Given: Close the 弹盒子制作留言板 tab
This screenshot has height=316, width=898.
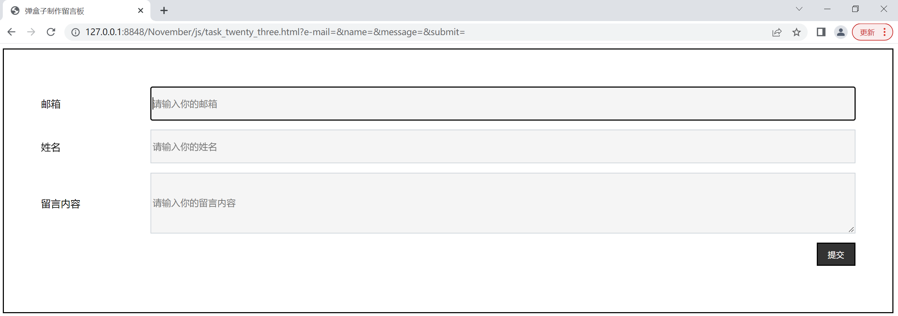Looking at the screenshot, I should coord(141,11).
